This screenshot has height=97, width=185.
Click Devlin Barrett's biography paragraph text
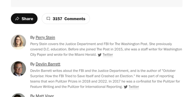105,79
